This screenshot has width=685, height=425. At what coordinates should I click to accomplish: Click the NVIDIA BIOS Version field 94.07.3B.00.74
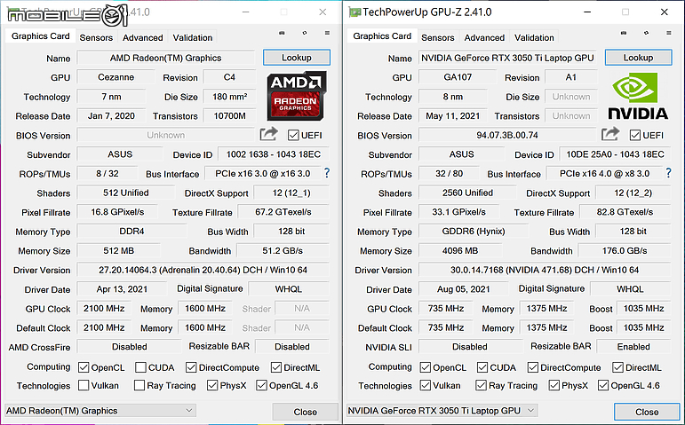point(507,135)
